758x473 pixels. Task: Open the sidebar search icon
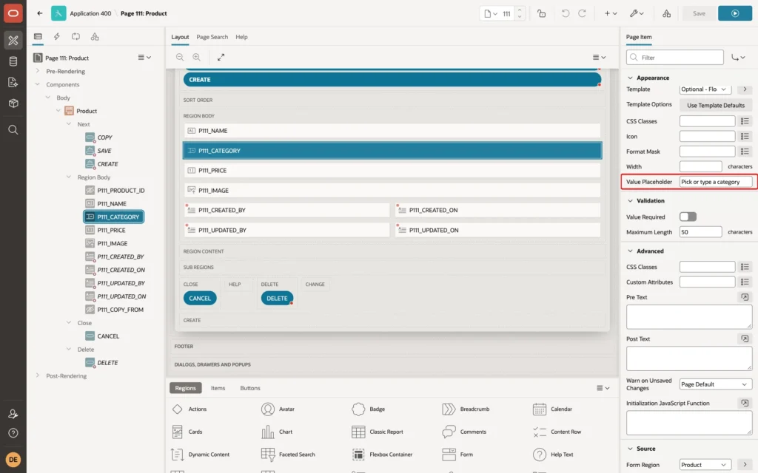(x=13, y=130)
